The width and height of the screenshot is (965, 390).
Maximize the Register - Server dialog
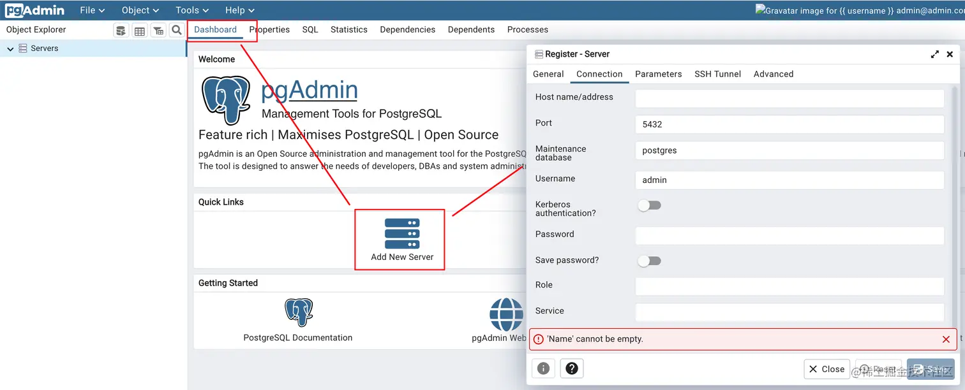click(934, 54)
